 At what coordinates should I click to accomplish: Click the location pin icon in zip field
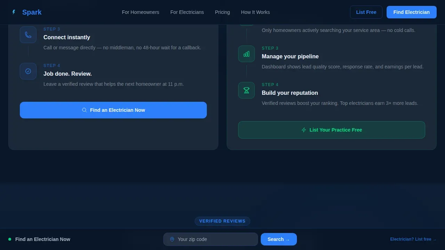pos(172,239)
